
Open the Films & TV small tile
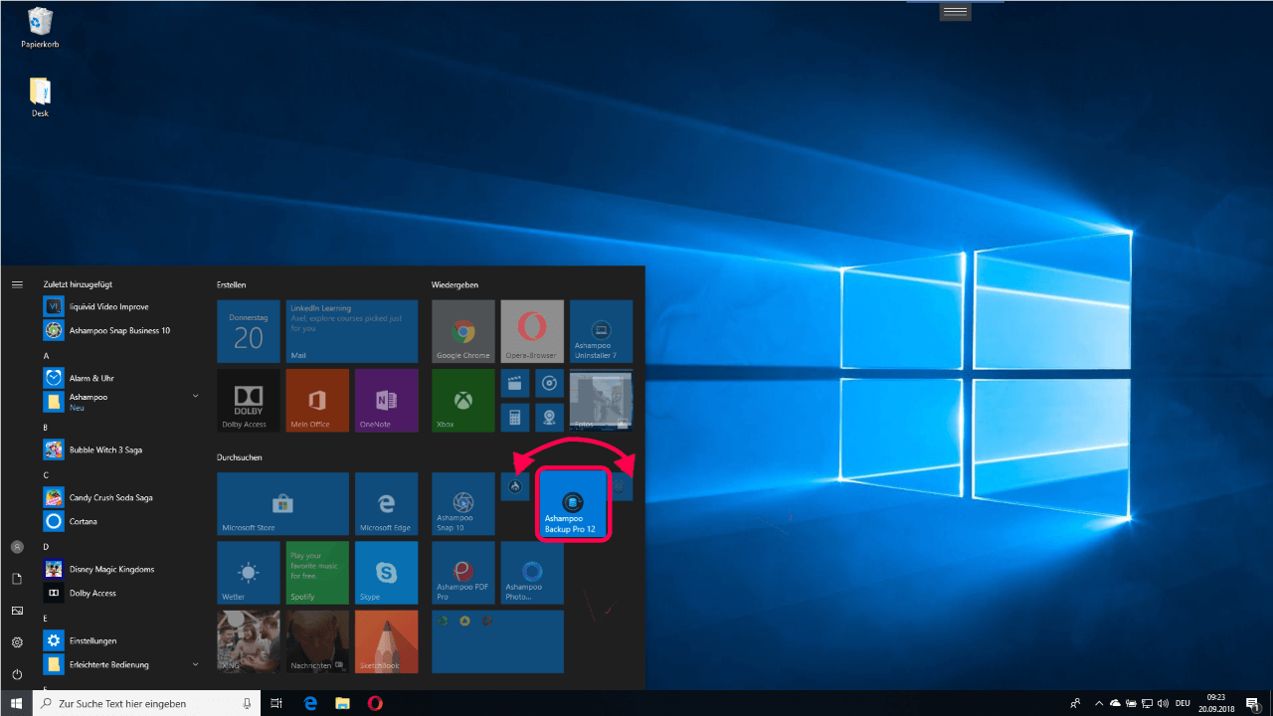click(x=515, y=384)
